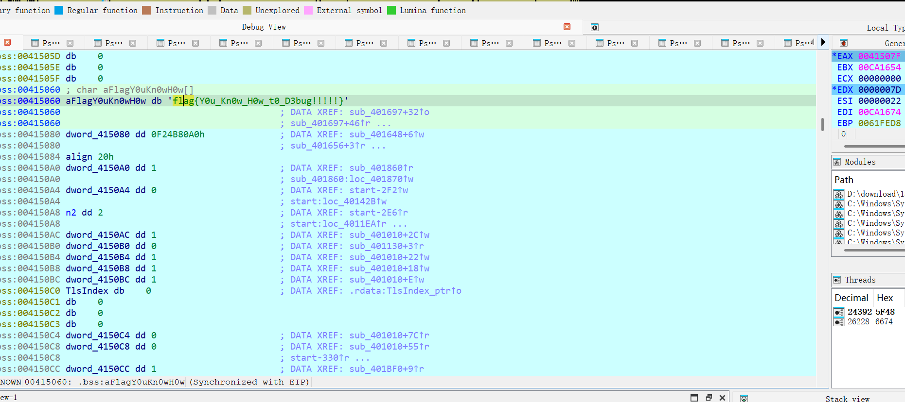Click the disassembly vertical scrollbar thumb
This screenshot has width=905, height=402.
[822, 124]
